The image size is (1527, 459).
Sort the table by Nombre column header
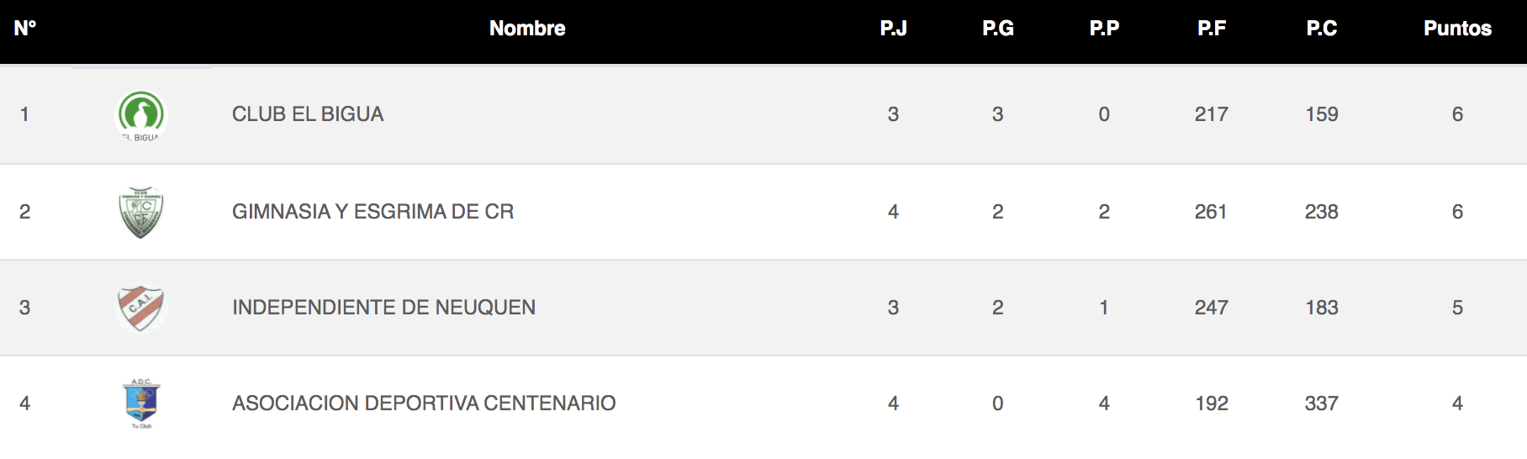click(527, 29)
